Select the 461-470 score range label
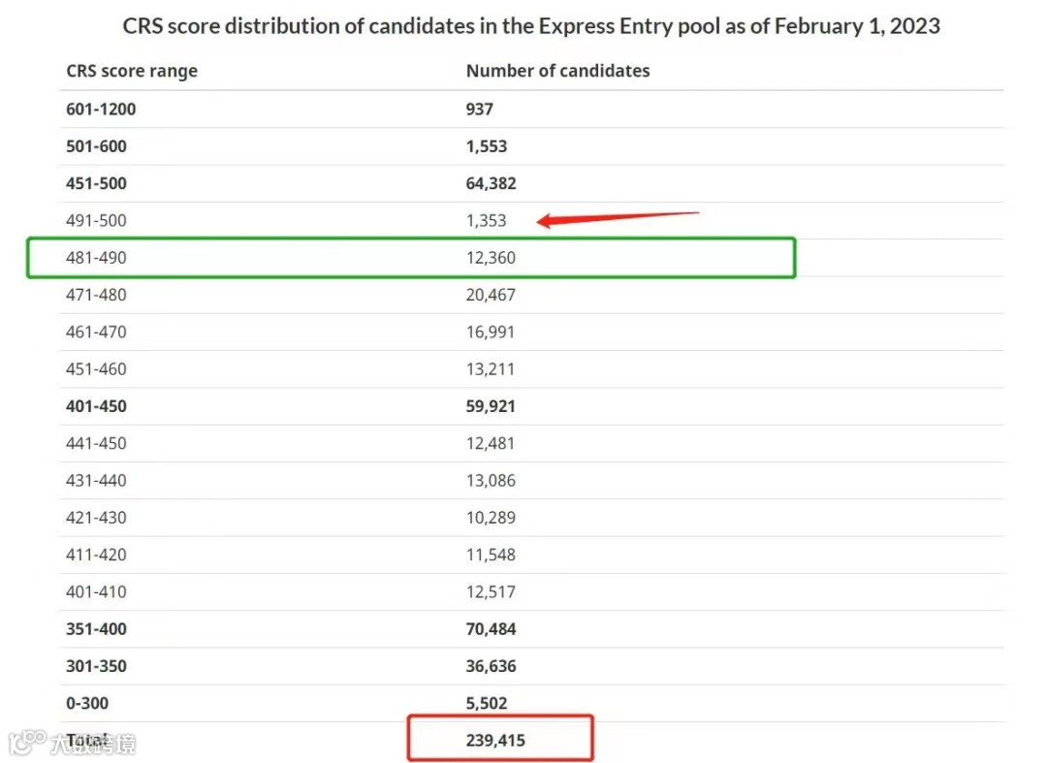 point(96,332)
